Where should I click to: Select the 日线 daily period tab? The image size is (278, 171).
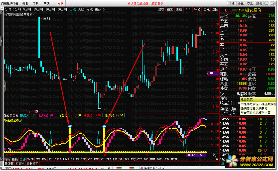click(73, 9)
